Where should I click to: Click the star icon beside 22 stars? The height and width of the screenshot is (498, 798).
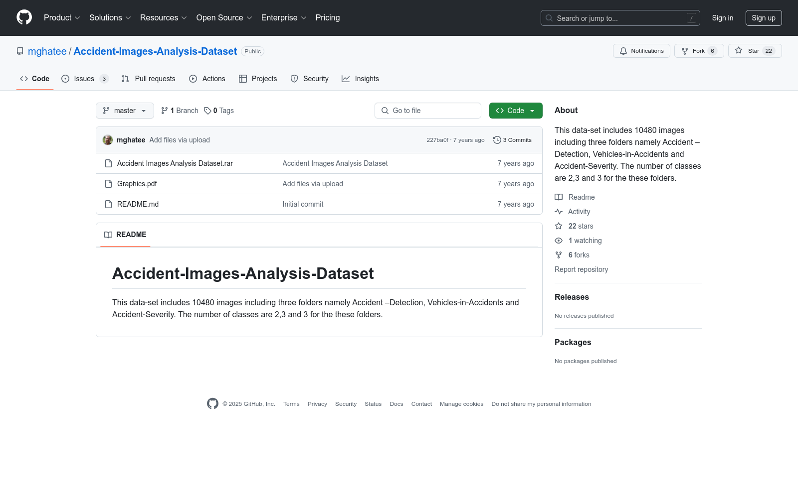(x=559, y=226)
